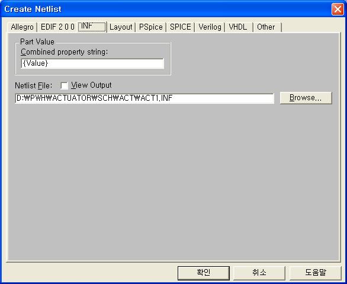347x284 pixels.
Task: Select the INF tab
Action: (92, 27)
